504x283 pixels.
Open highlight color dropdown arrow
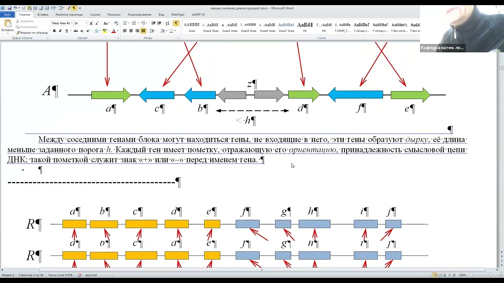(x=109, y=31)
